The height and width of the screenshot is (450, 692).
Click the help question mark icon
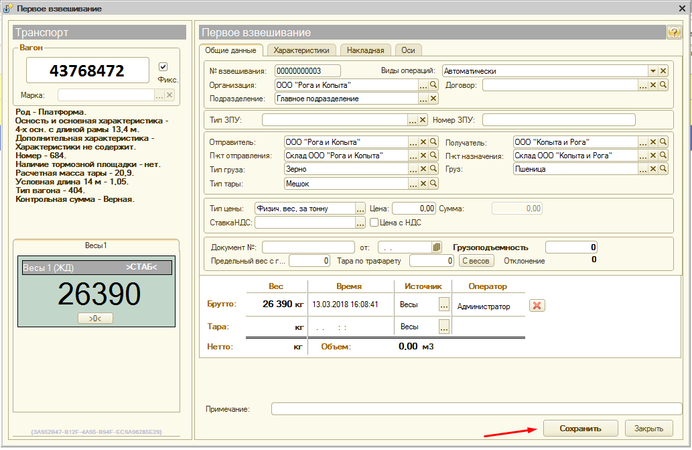673,32
